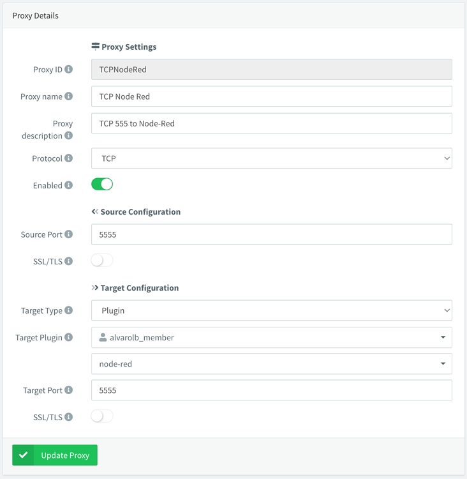Click the Proxy description info icon
467x479 pixels.
pyautogui.click(x=68, y=135)
